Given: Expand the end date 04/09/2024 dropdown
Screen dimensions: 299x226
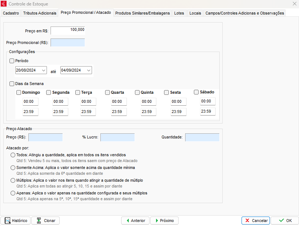Looking at the screenshot, I should tap(89, 70).
